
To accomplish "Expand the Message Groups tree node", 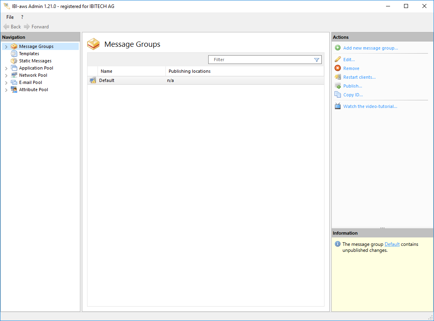I will tap(6, 47).
